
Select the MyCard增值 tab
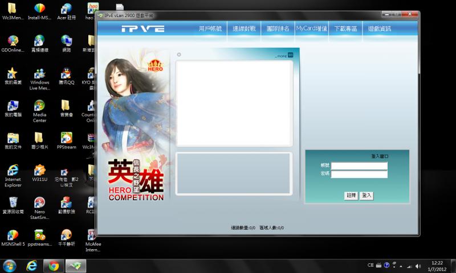[x=311, y=28]
